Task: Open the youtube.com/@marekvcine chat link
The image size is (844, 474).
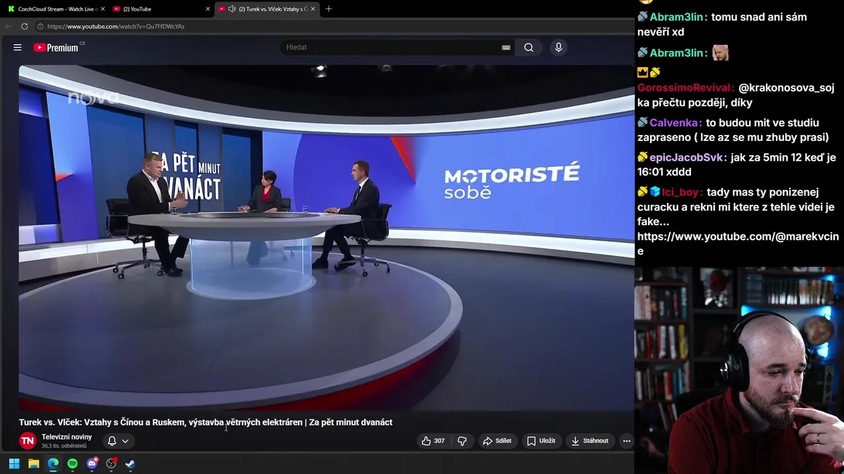Action: click(738, 244)
